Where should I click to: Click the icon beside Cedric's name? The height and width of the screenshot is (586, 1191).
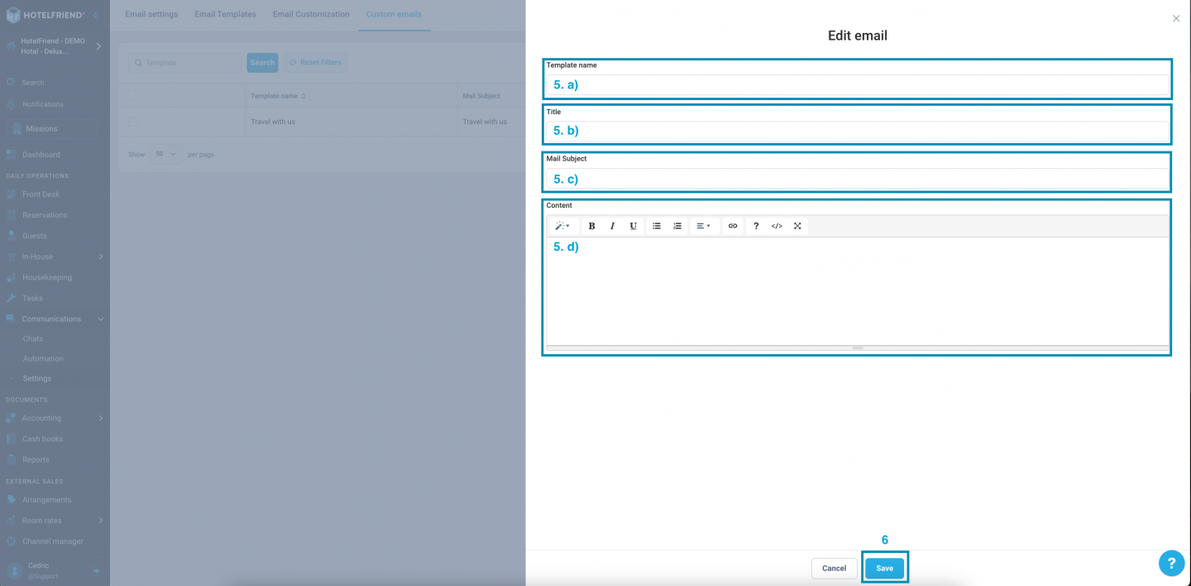pyautogui.click(x=96, y=570)
